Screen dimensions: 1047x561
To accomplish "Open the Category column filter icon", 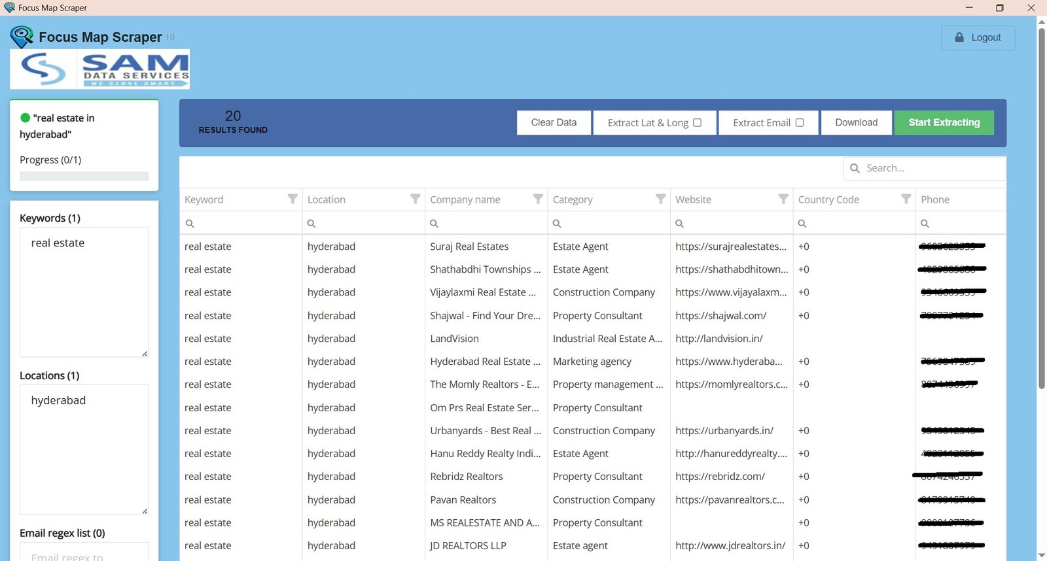I will point(660,199).
